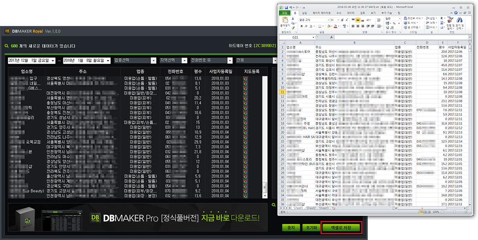Click the map registration icon in the first DBMAKER row
The width and height of the screenshot is (478, 240).
pos(246,78)
